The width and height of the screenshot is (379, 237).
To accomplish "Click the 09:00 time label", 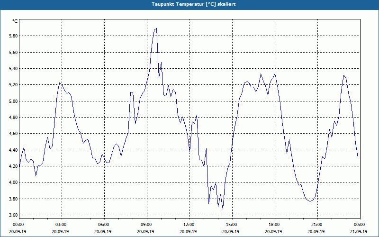I will point(147,225).
